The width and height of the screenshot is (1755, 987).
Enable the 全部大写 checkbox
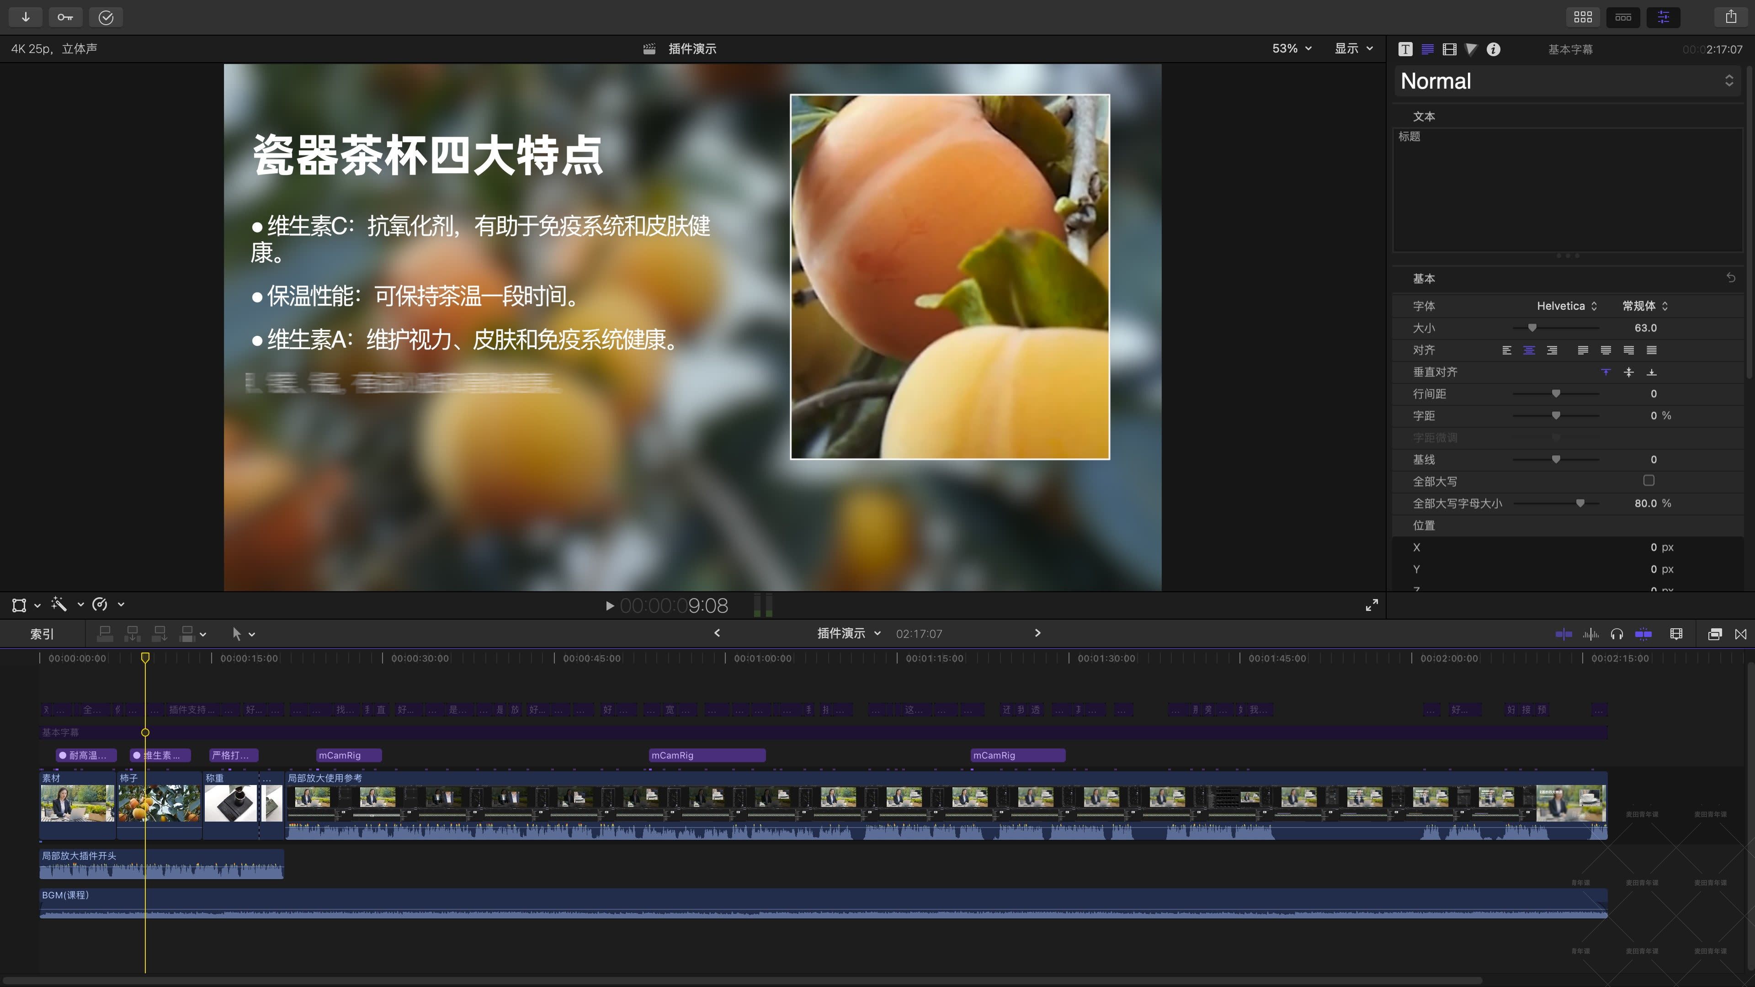coord(1648,481)
